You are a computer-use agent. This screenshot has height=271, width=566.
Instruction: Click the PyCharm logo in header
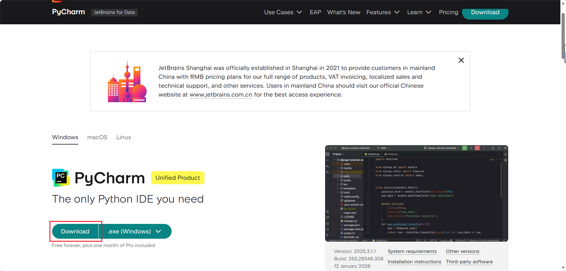68,12
